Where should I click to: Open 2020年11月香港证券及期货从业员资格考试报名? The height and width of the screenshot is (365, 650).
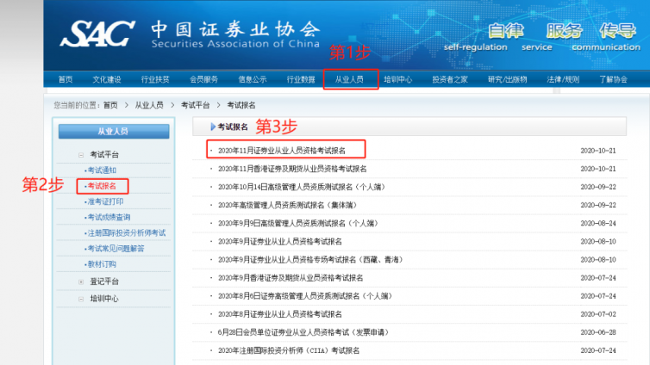click(292, 169)
